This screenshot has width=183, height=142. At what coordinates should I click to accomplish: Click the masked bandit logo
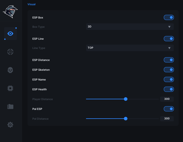pyautogui.click(x=10, y=12)
